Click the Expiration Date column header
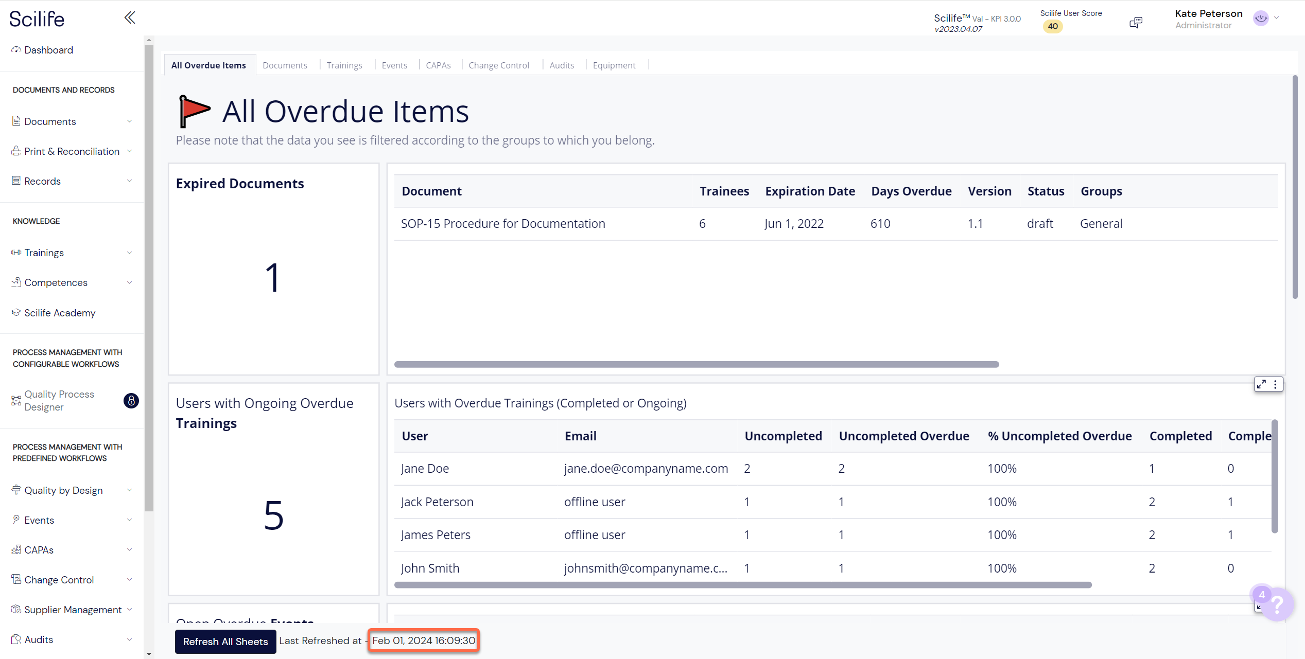Screen dimensions: 1305x659 [810, 191]
